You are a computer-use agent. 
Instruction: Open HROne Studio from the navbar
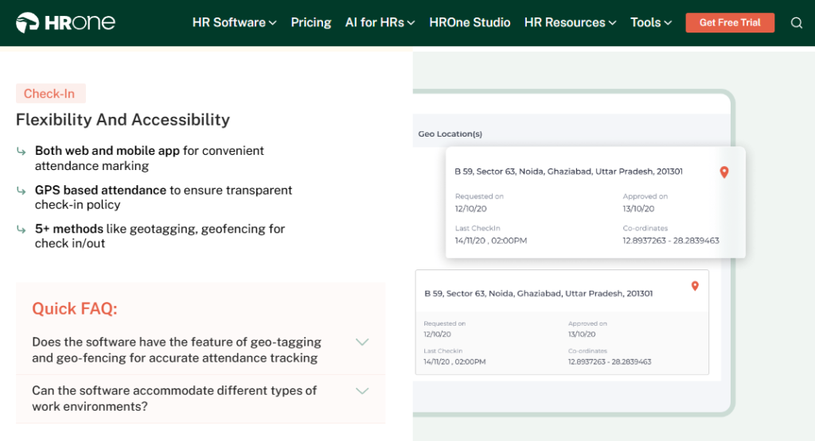click(470, 23)
